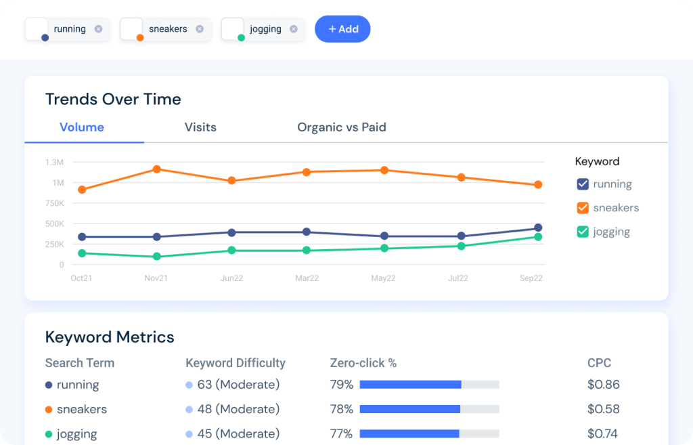
Task: Open the Organic vs Paid tab
Action: 341,127
